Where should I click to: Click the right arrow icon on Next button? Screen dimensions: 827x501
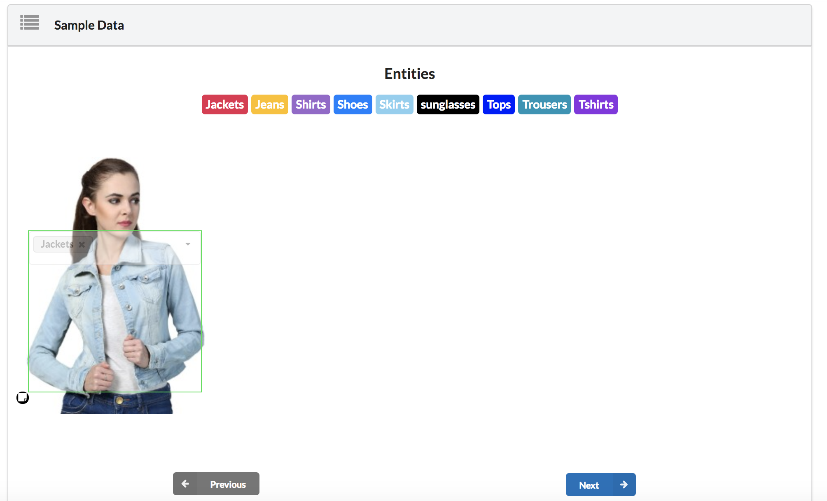(x=624, y=485)
